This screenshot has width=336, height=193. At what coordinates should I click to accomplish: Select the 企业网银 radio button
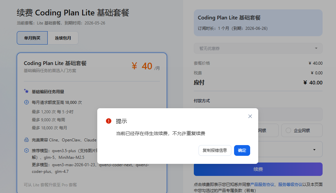click(288, 130)
